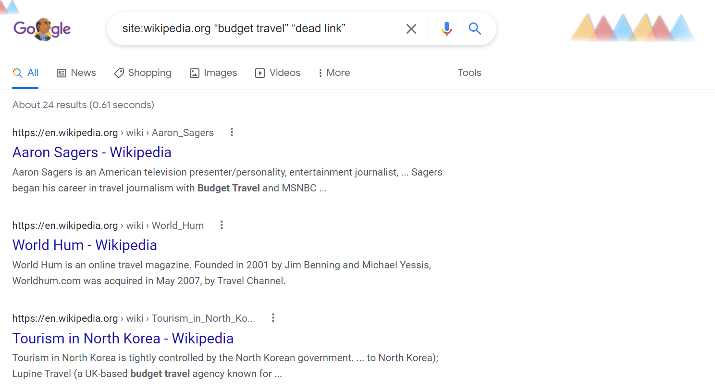Click the Tourism in North Korea description snippet

coord(225,366)
